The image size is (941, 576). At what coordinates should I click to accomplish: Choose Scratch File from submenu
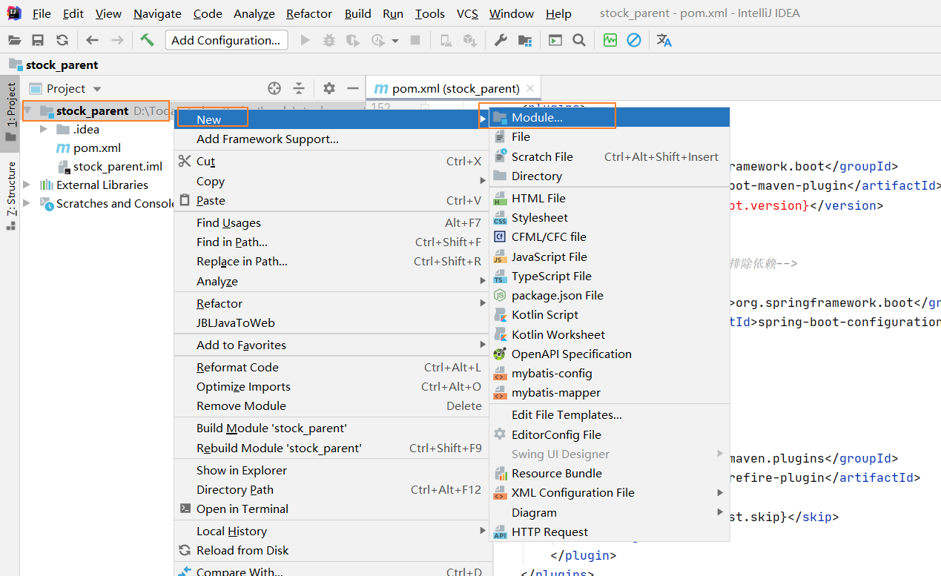click(x=610, y=156)
